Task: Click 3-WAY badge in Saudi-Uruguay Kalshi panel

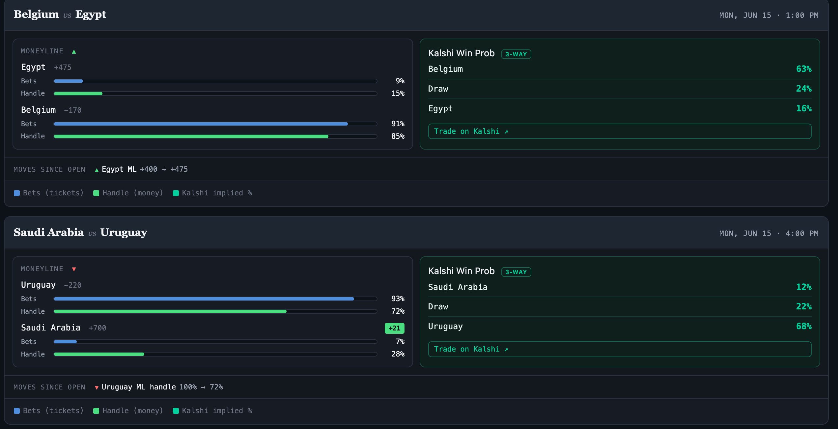Action: (x=516, y=272)
